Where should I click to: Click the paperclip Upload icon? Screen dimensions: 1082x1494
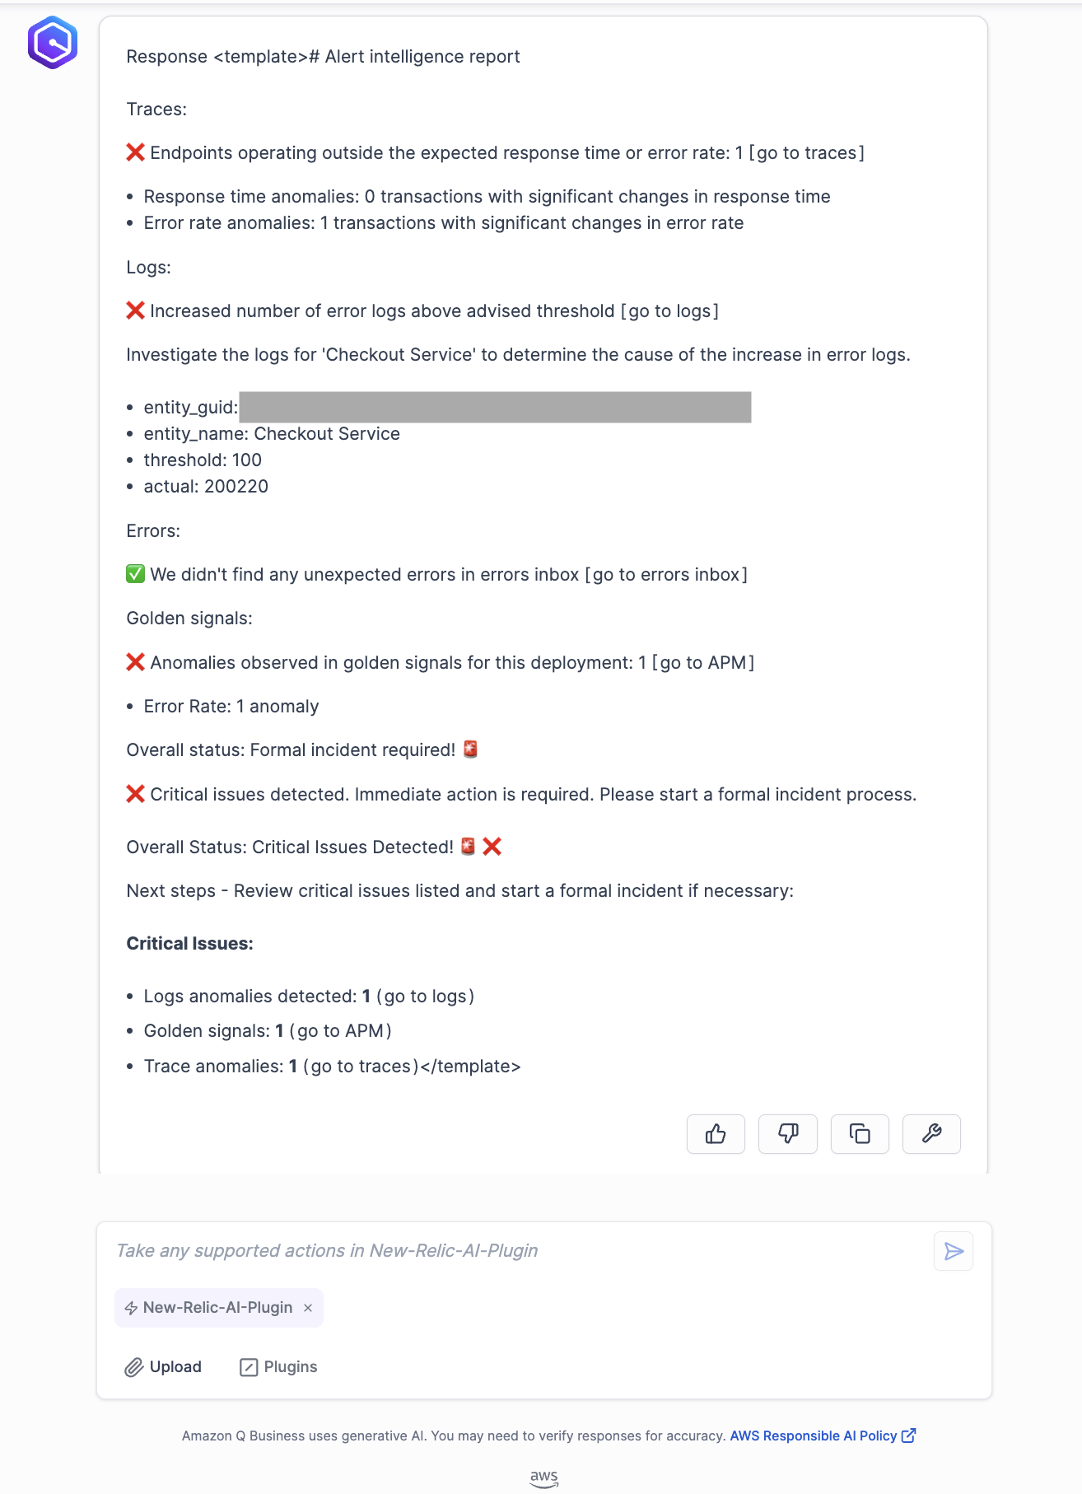134,1367
